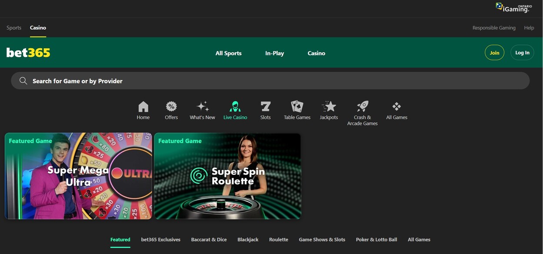The width and height of the screenshot is (543, 254).
Task: Select the What's New sparkle icon
Action: pos(203,107)
